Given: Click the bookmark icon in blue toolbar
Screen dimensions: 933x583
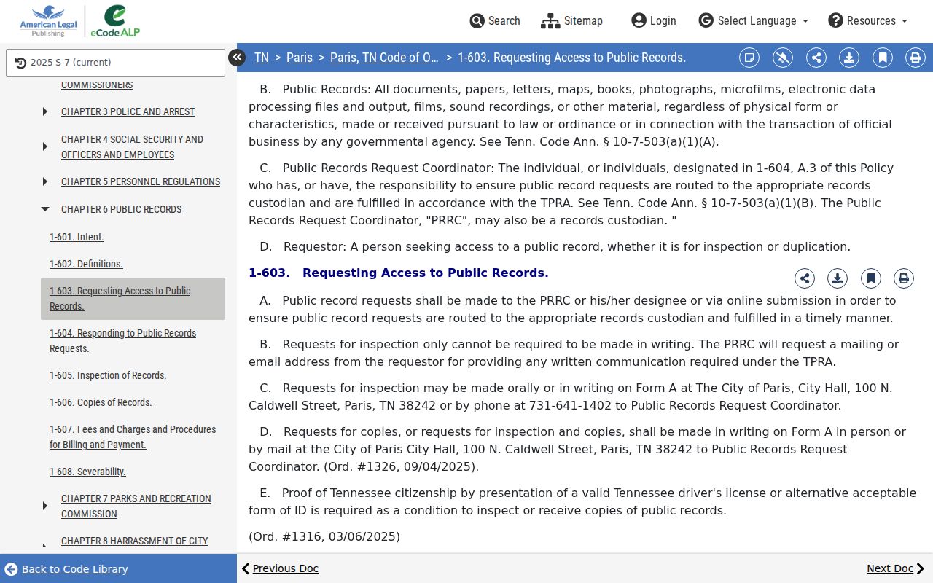Looking at the screenshot, I should 883,58.
